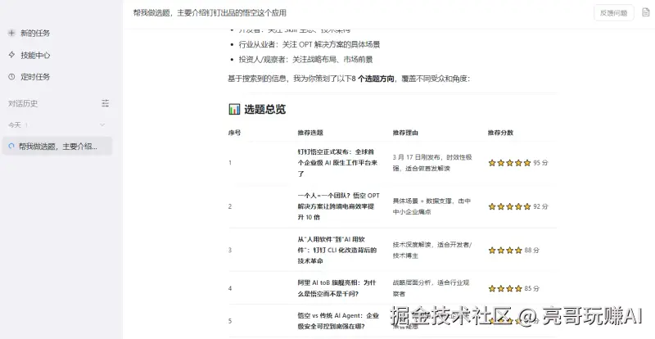
Task: Click row number 3 in the table
Action: [230, 250]
